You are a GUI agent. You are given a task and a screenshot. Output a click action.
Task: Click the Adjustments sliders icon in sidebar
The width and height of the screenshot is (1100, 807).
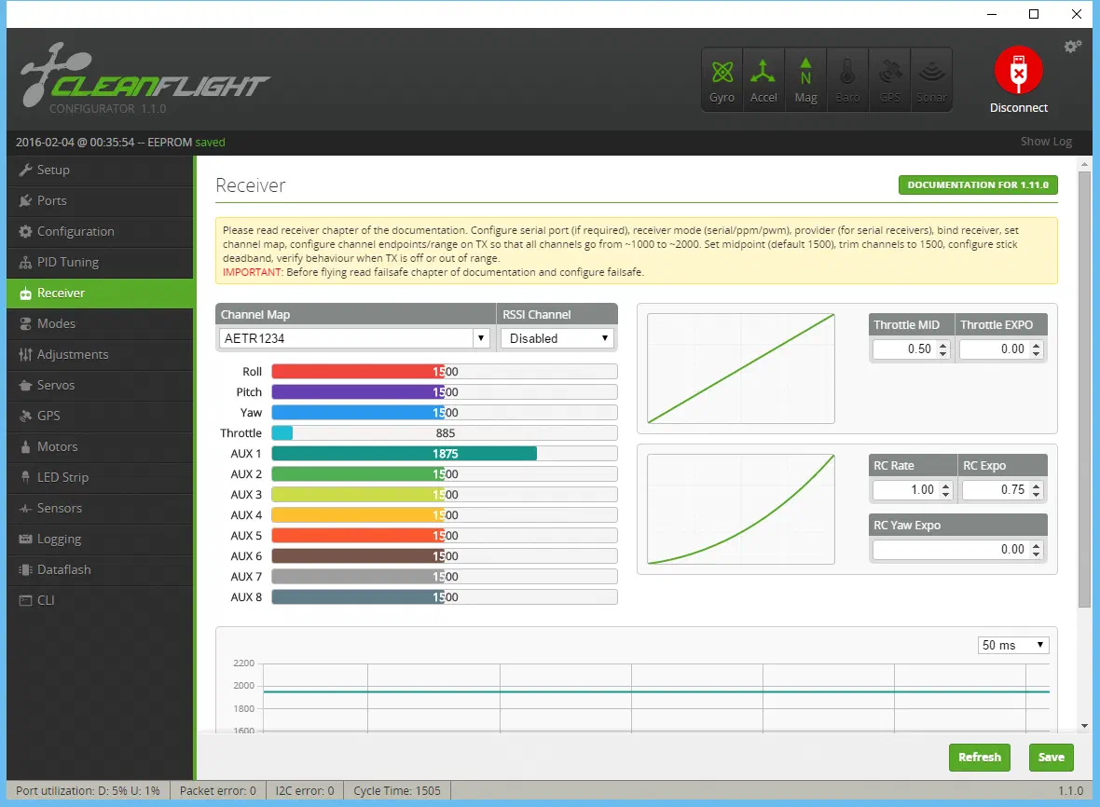(25, 355)
